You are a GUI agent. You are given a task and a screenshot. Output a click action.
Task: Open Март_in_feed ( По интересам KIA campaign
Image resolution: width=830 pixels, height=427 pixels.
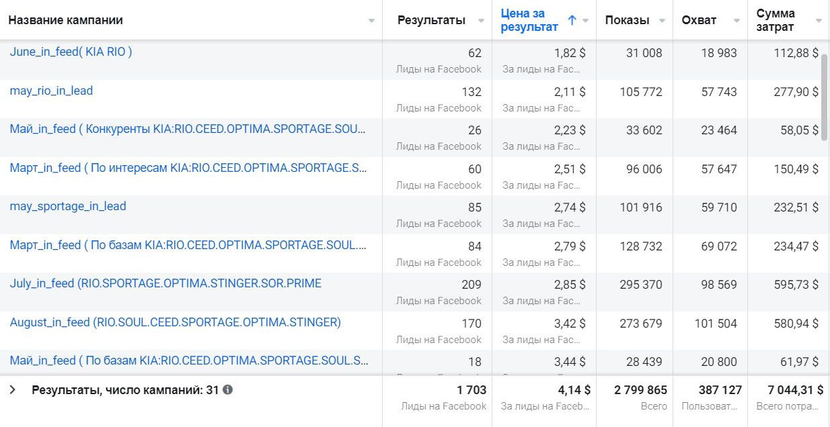188,168
